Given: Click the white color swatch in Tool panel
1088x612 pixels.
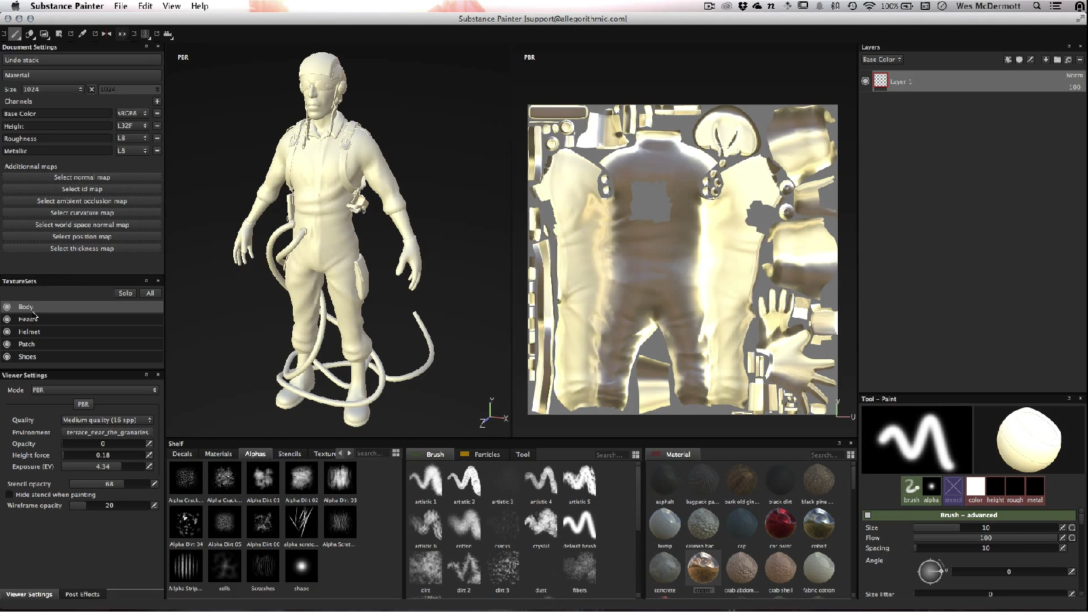Looking at the screenshot, I should tap(975, 487).
